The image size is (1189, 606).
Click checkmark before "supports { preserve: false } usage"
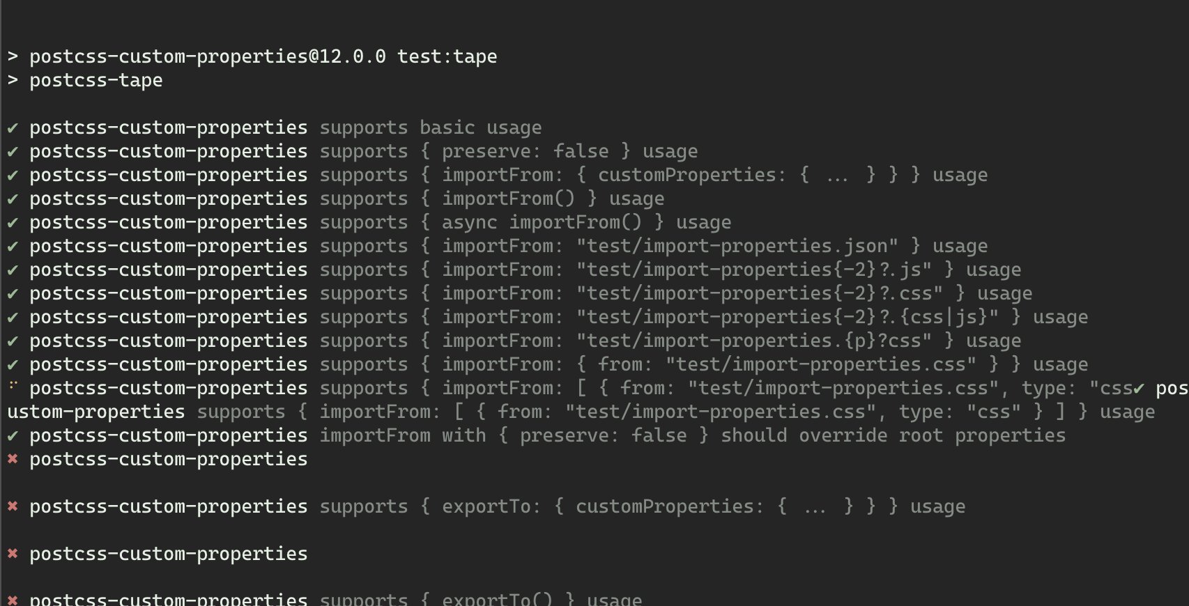pos(13,152)
